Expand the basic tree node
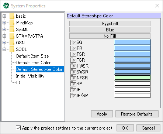Viewport: 163px width, 134px height. [x=4, y=16]
